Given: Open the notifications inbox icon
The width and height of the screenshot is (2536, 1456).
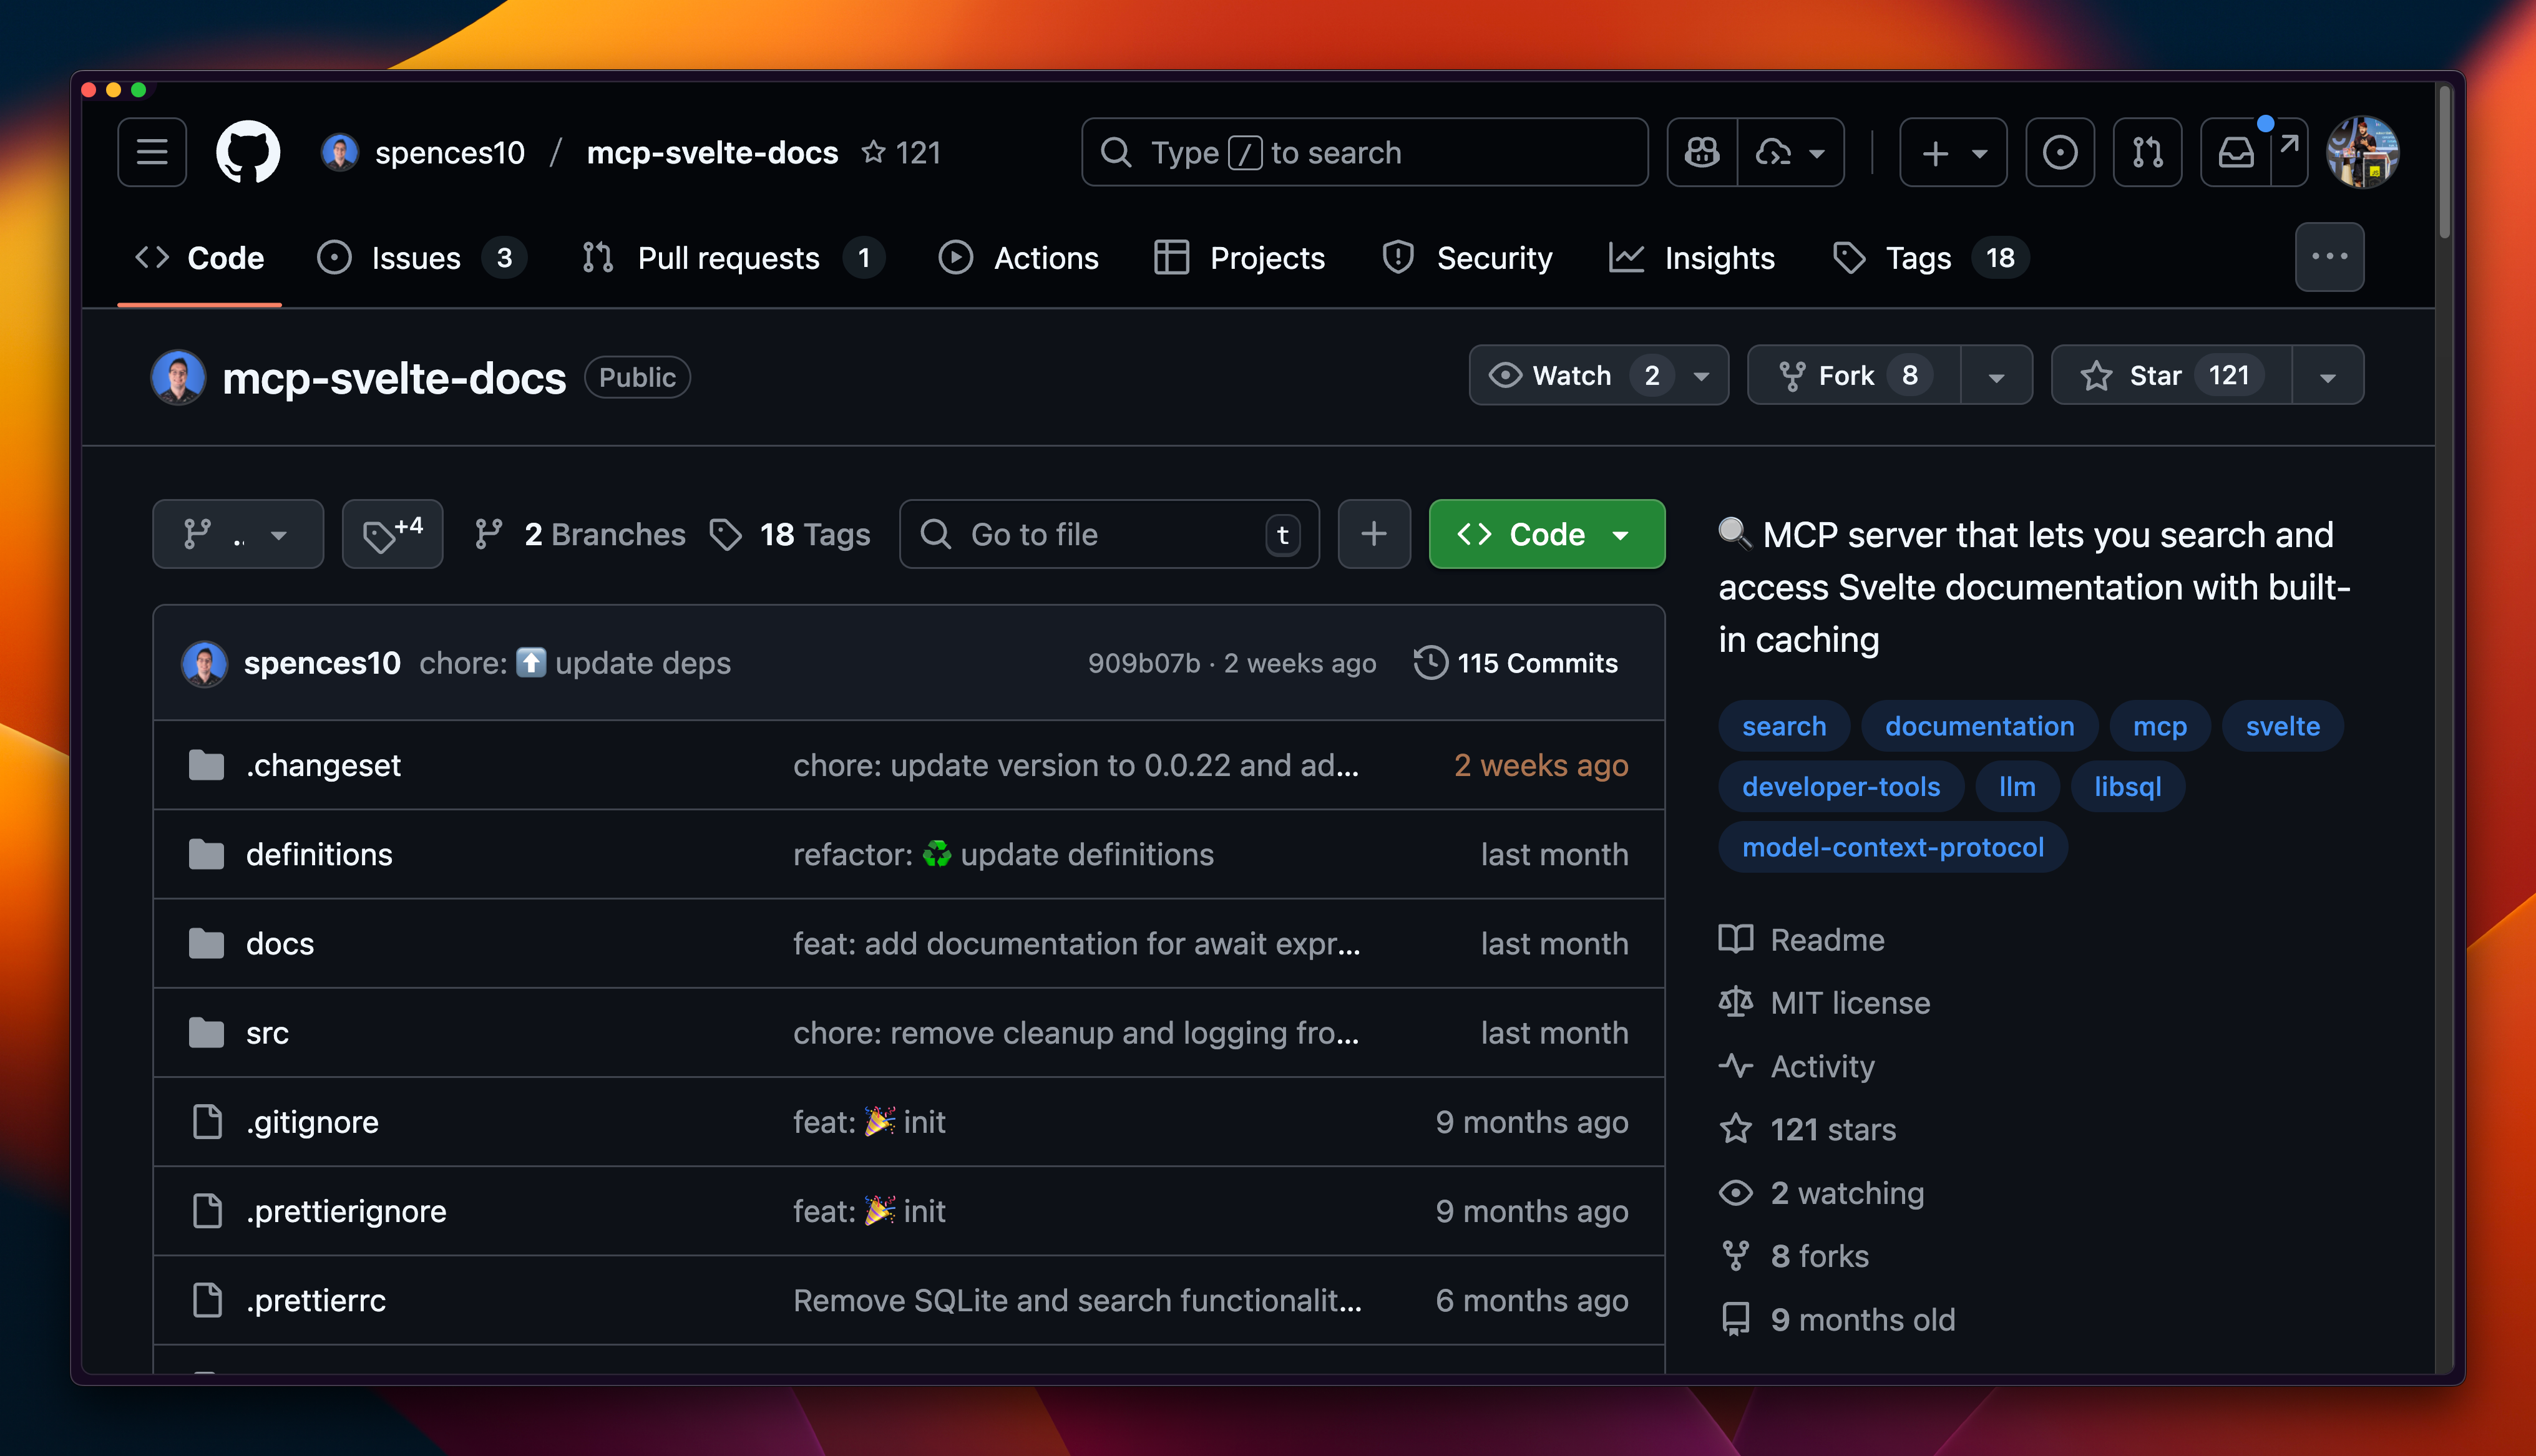Looking at the screenshot, I should [x=2236, y=152].
